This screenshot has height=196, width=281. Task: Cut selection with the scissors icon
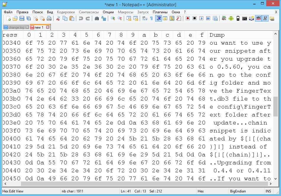[58, 18]
